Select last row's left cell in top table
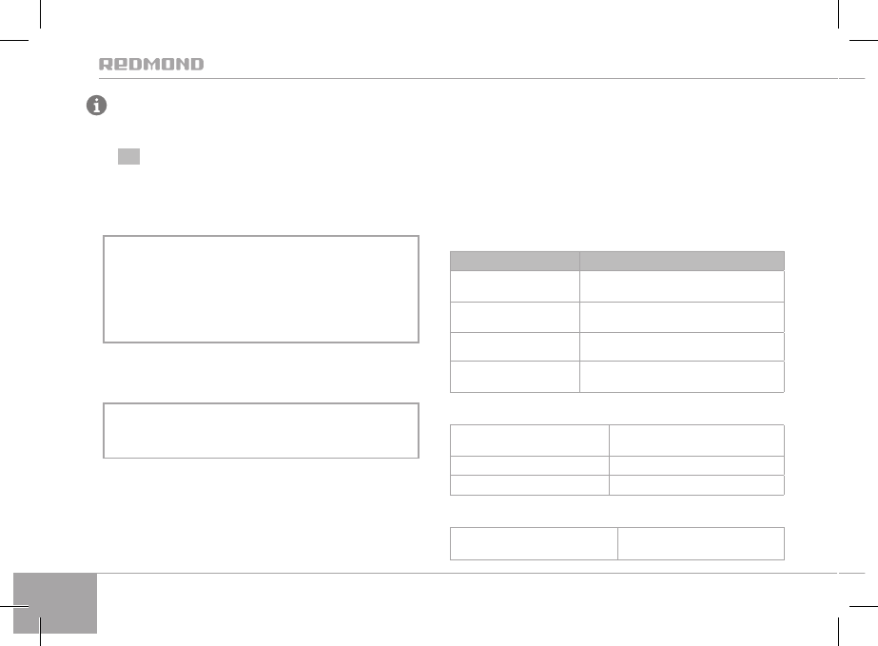The height and width of the screenshot is (646, 878). (x=515, y=377)
